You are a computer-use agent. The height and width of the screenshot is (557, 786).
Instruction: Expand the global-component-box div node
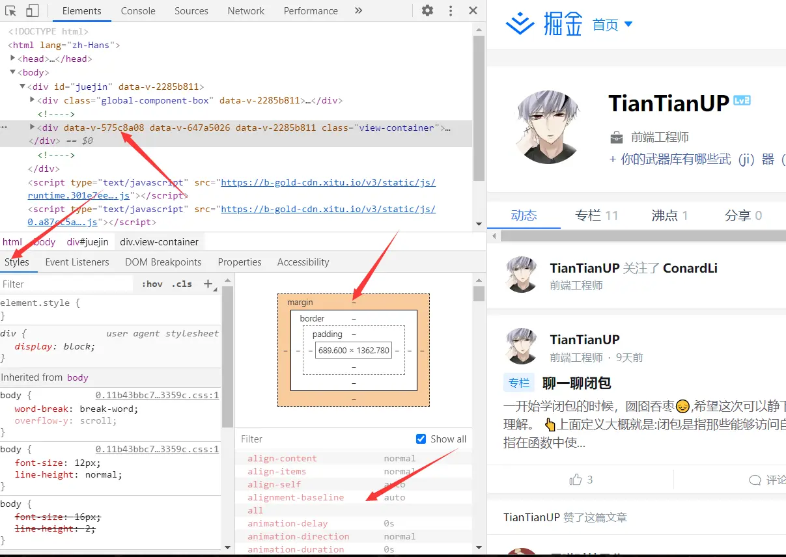pos(33,100)
